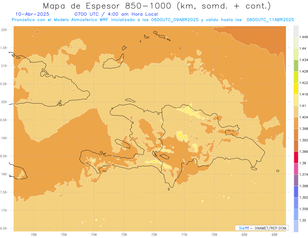308x238 pixels.
Task: Click the '73W' longitude label
Action: tap(124, 235)
